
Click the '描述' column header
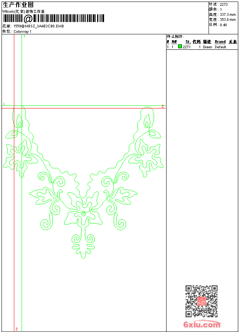pyautogui.click(x=207, y=42)
